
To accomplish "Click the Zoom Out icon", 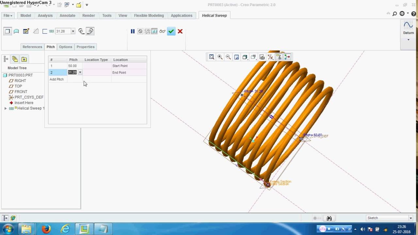I will (x=228, y=57).
